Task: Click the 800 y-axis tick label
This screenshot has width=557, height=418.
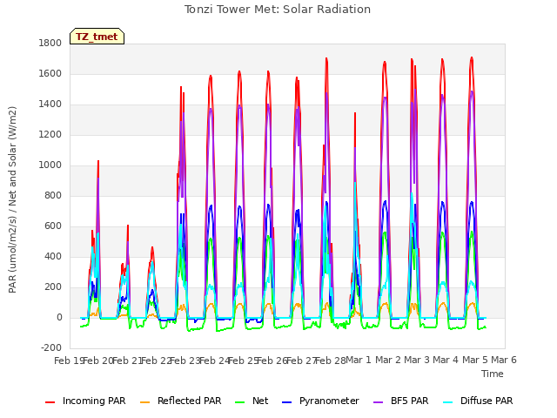Action: 53,195
